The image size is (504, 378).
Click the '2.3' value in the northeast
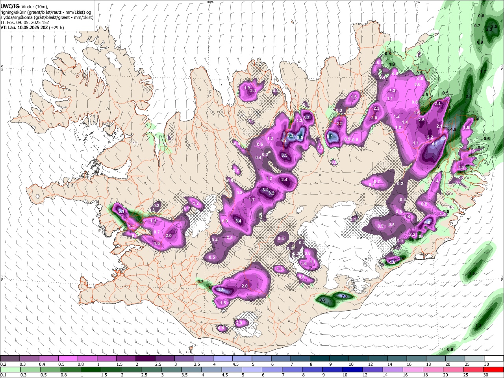[x=376, y=108]
